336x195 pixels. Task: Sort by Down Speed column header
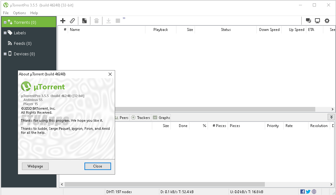[x=269, y=30]
